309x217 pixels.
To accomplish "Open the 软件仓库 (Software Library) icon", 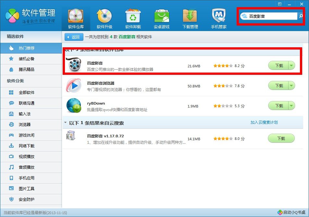I will (x=75, y=15).
